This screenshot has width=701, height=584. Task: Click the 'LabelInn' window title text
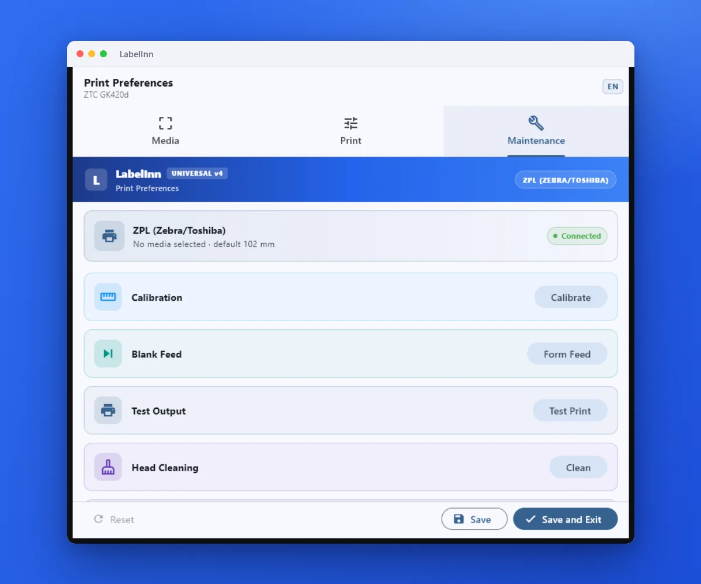click(137, 54)
